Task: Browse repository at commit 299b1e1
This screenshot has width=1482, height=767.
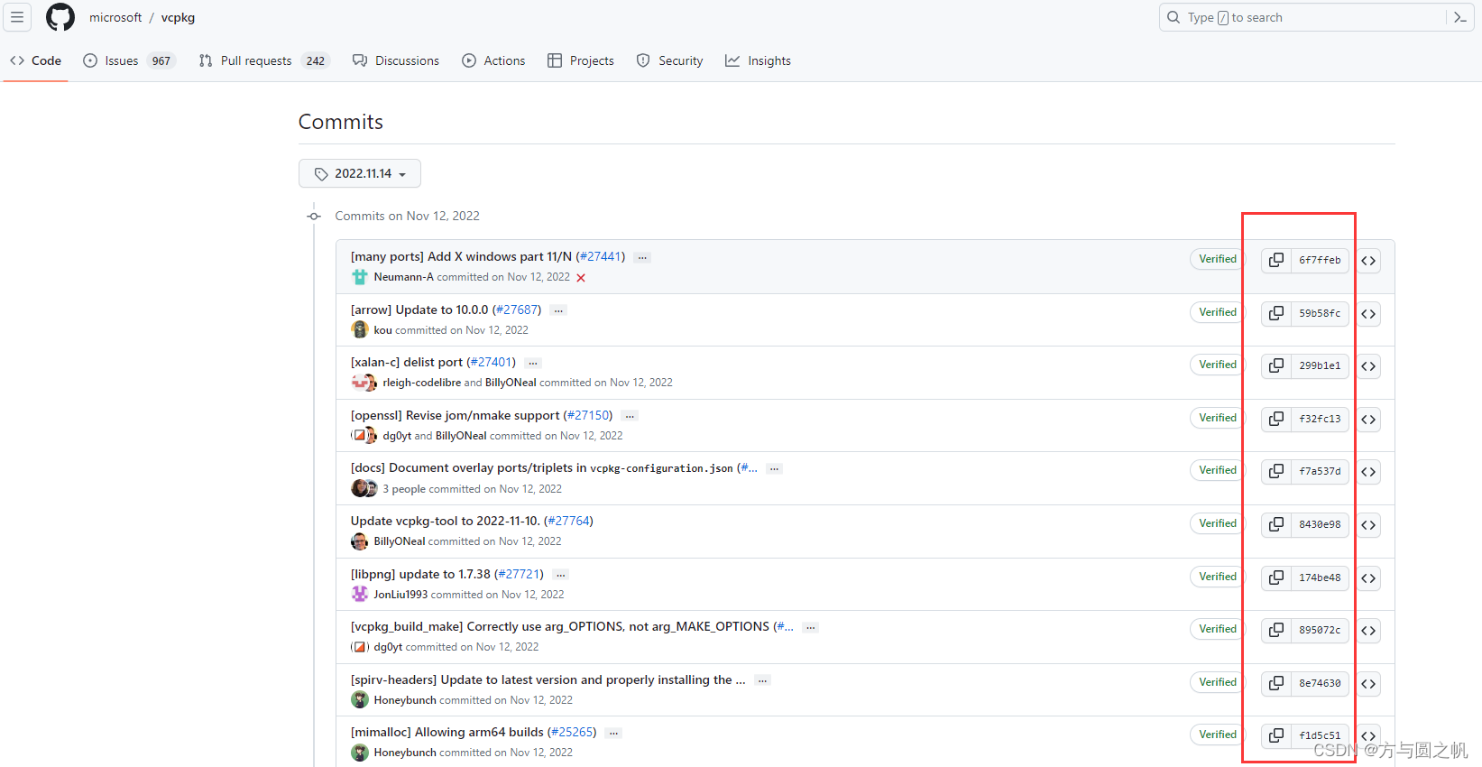Action: [1368, 366]
